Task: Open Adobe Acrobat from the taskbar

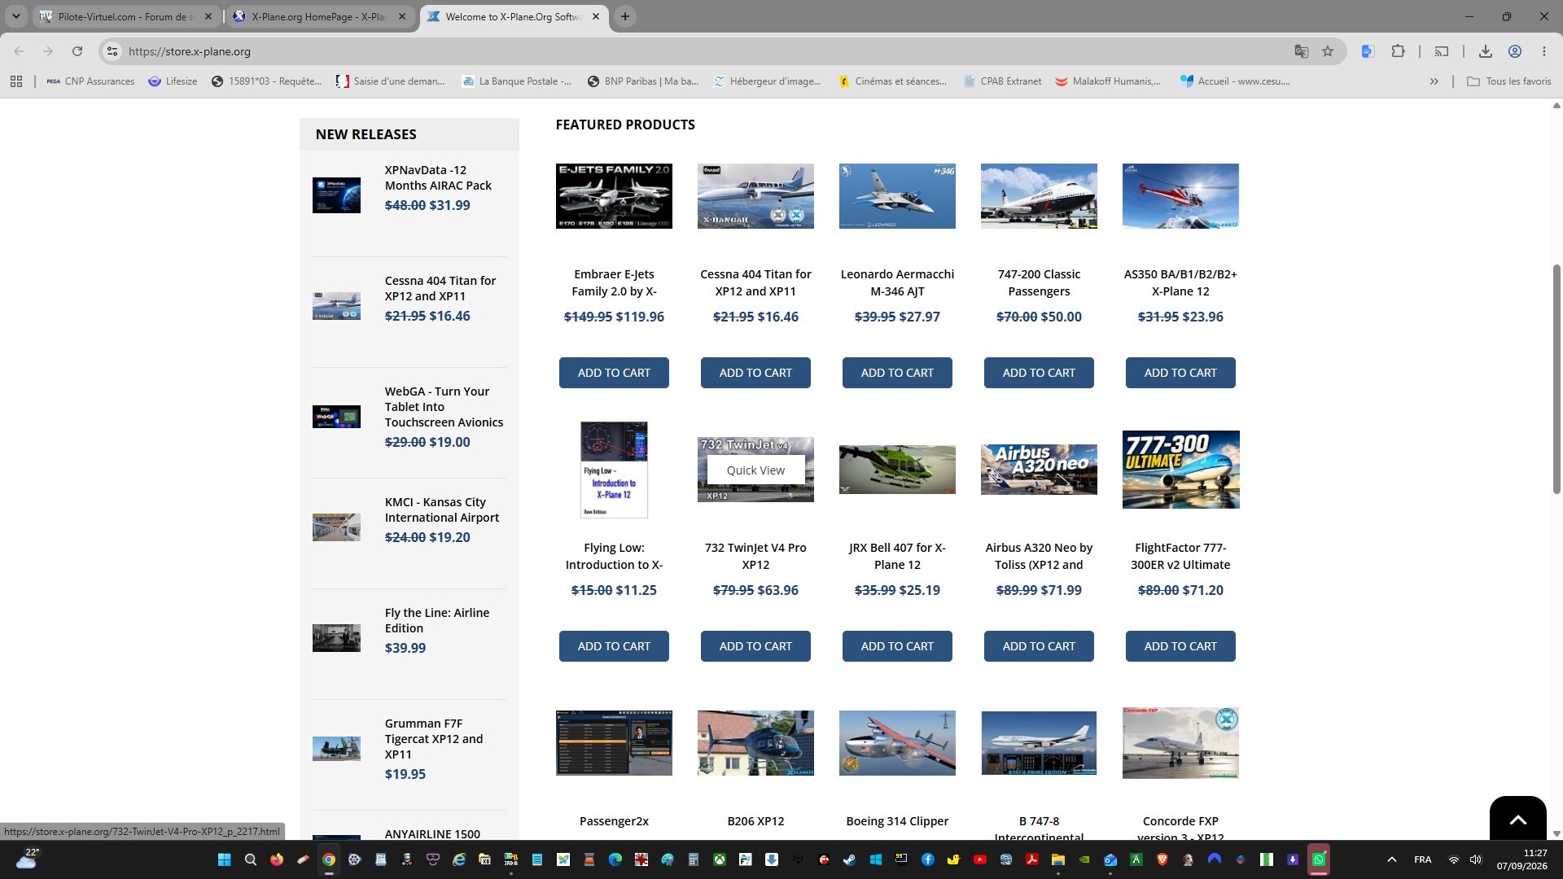Action: [x=1032, y=859]
